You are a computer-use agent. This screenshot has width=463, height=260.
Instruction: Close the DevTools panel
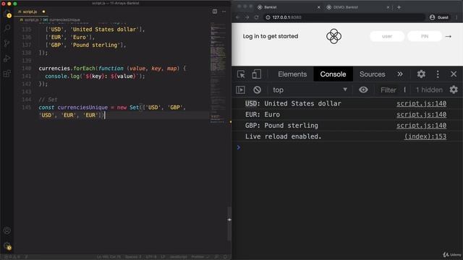pyautogui.click(x=454, y=74)
